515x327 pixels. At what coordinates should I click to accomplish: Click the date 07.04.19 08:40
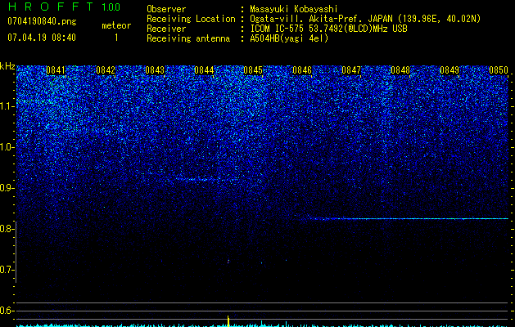[x=42, y=38]
